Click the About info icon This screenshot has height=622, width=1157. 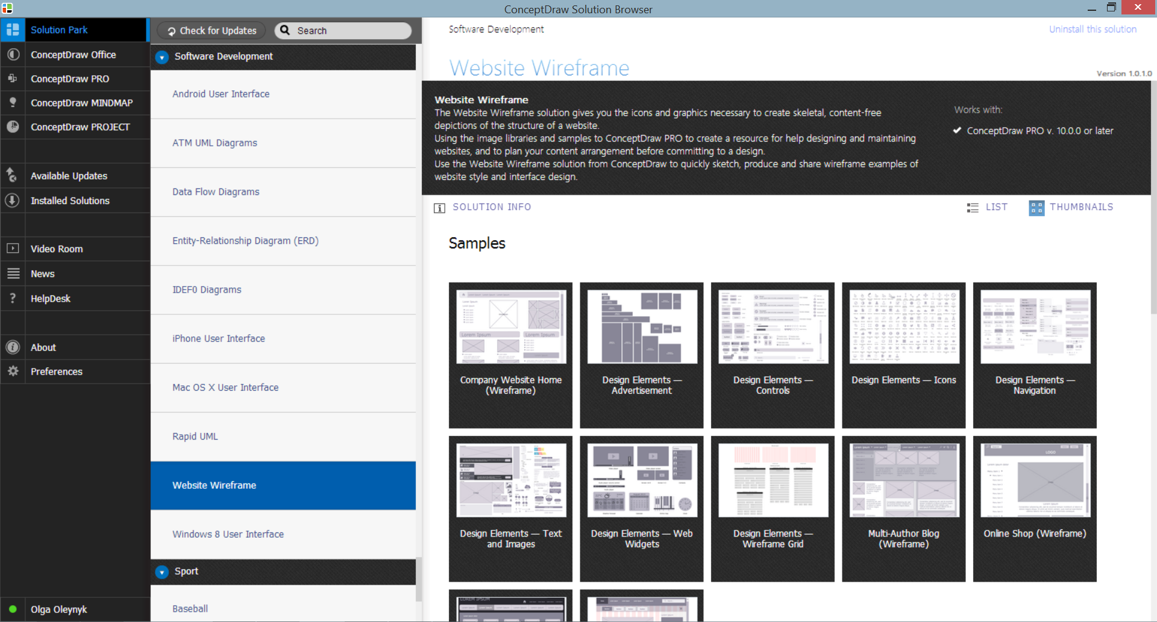click(x=13, y=347)
